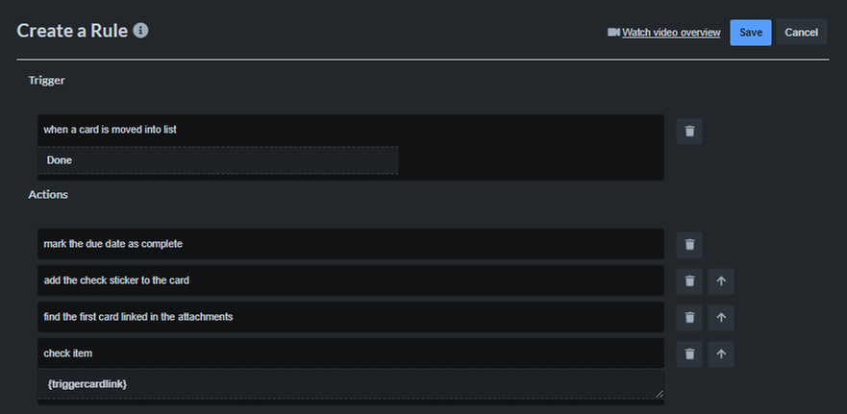
Task: Click the {triggercardlink} text area
Action: (x=351, y=384)
